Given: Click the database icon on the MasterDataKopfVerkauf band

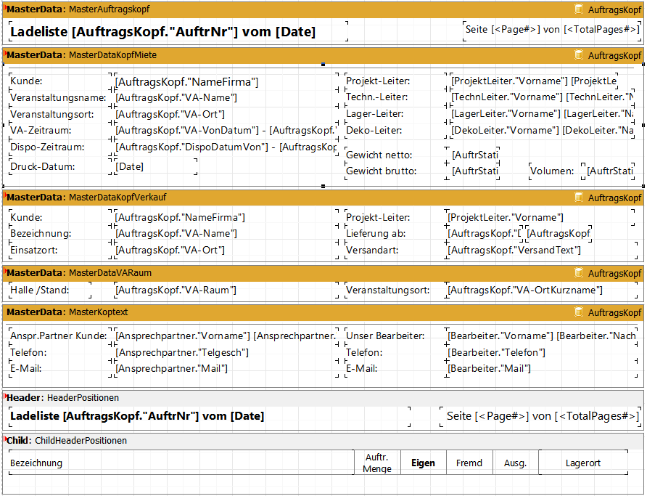Looking at the screenshot, I should (579, 198).
